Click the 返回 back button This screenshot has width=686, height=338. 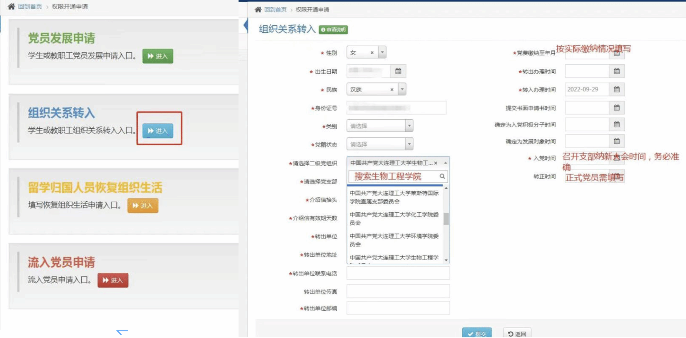[517, 333]
